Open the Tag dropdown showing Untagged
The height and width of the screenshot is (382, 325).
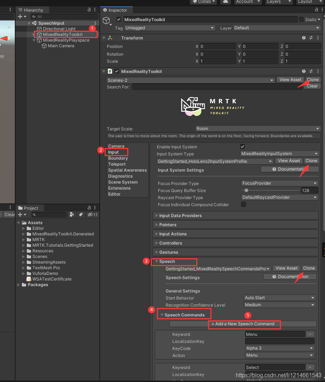[170, 28]
